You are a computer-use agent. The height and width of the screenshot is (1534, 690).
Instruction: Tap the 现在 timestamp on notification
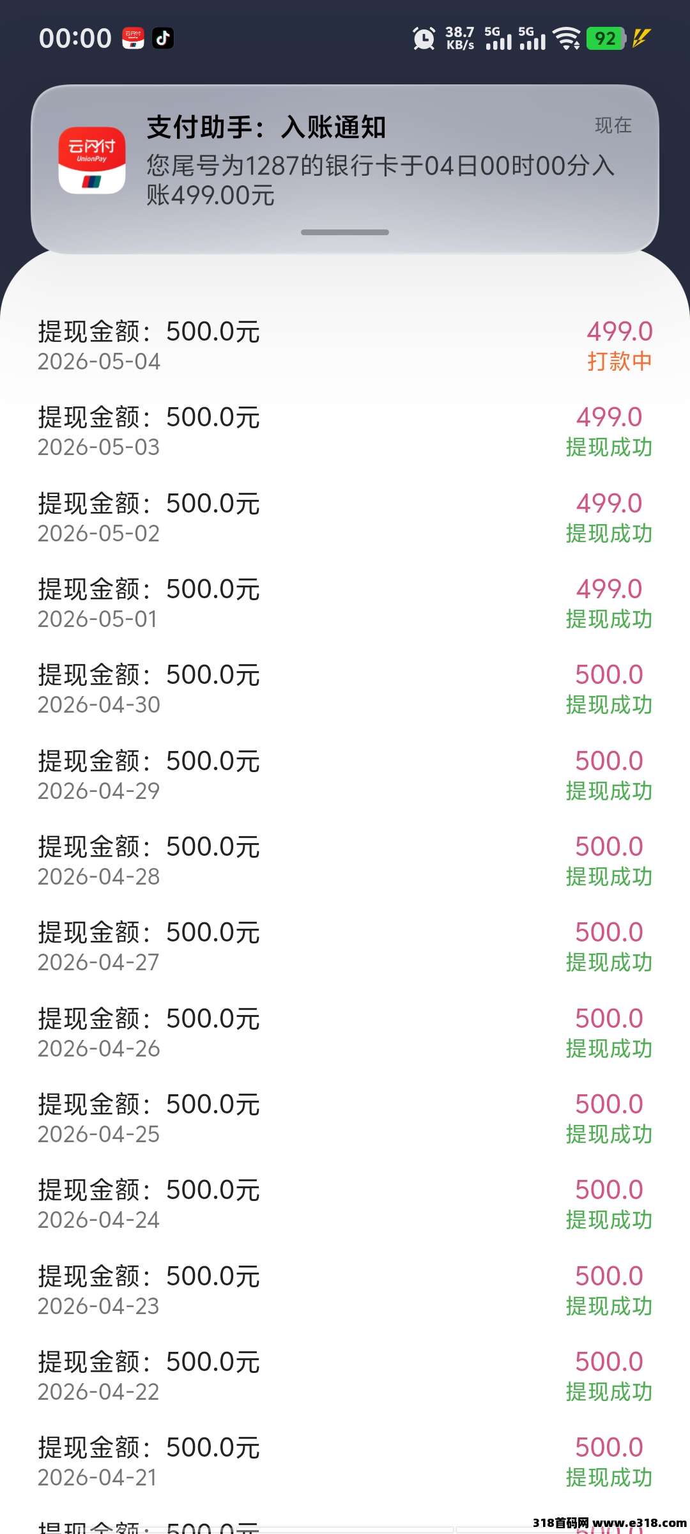(x=613, y=125)
